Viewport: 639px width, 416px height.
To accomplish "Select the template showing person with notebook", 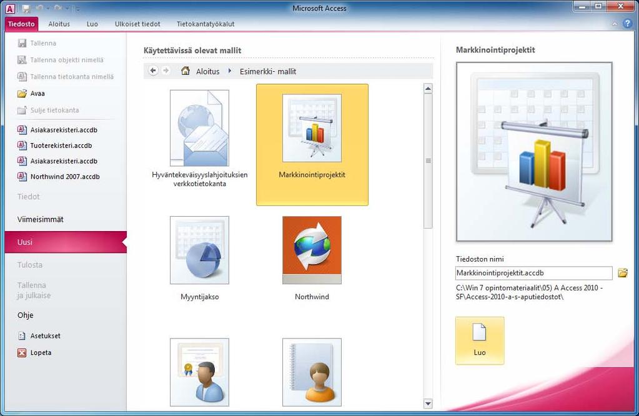I will 312,372.
